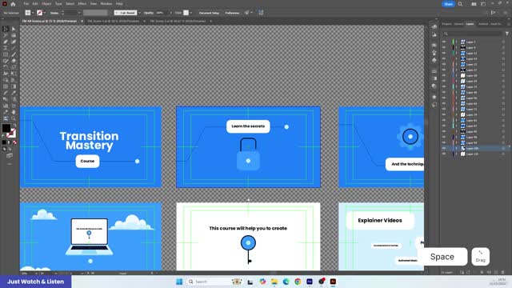The image size is (512, 288).
Task: Select the Pen tool
Action: 6,42
